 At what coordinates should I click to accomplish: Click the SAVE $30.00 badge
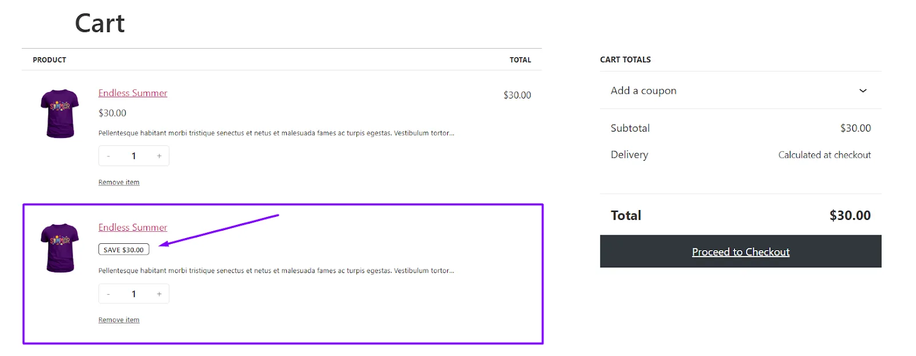(x=124, y=250)
